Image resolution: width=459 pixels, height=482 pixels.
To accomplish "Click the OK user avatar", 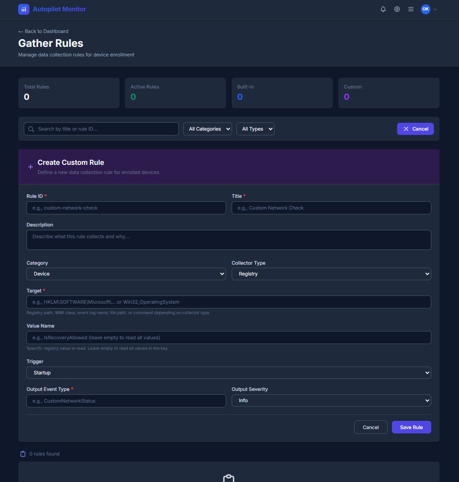I will coord(425,9).
